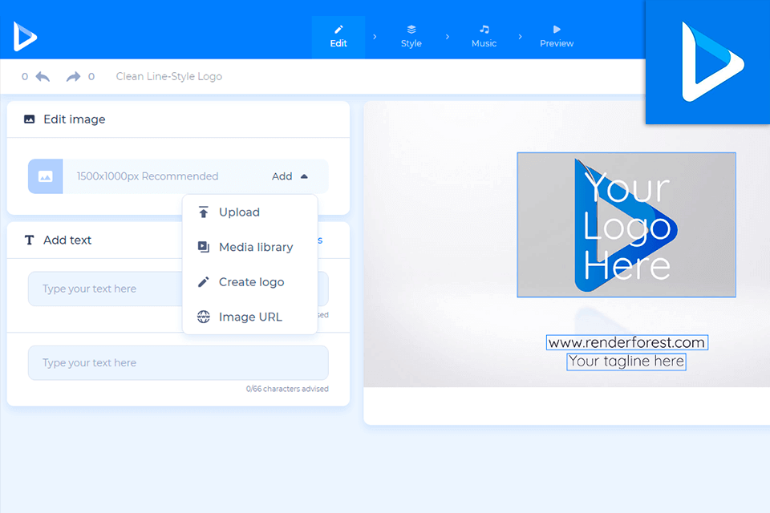Click the Style layers icon
This screenshot has height=513, width=770.
411,30
